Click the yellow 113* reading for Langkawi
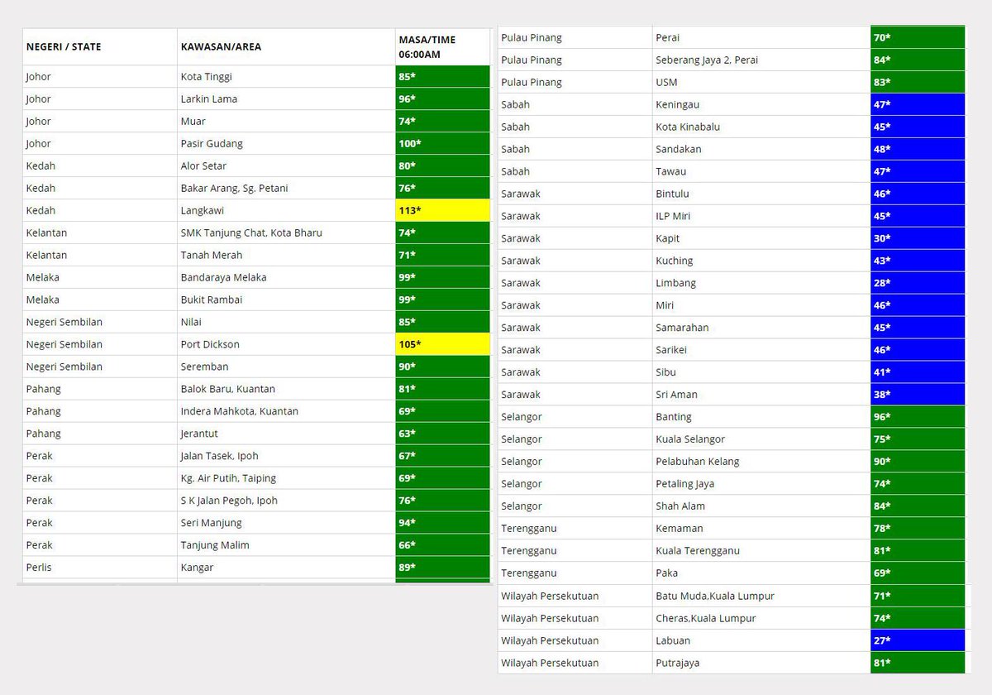Viewport: 992px width, 695px height. pos(442,211)
